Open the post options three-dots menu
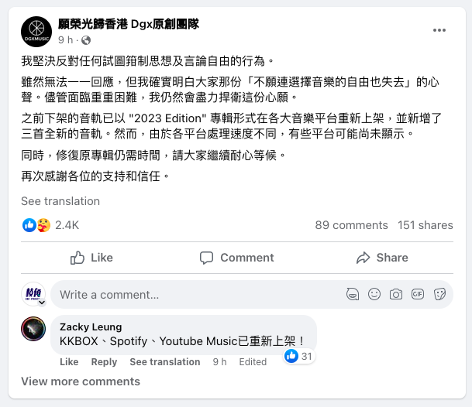This screenshot has width=472, height=407. click(439, 30)
